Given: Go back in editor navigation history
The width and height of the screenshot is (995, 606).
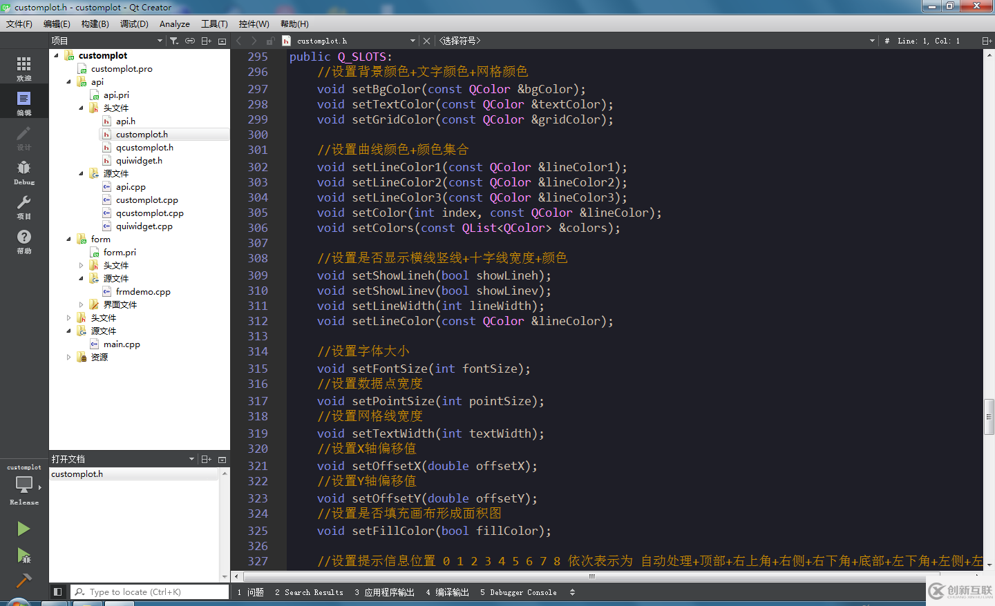Looking at the screenshot, I should (239, 41).
